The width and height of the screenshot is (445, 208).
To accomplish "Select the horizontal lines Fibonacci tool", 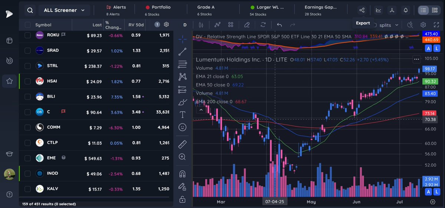I will tap(182, 64).
